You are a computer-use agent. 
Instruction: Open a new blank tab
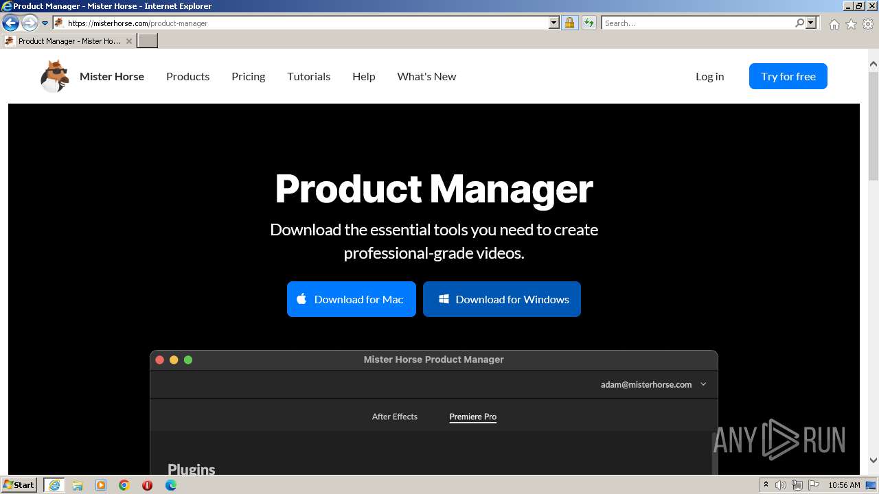(x=148, y=41)
